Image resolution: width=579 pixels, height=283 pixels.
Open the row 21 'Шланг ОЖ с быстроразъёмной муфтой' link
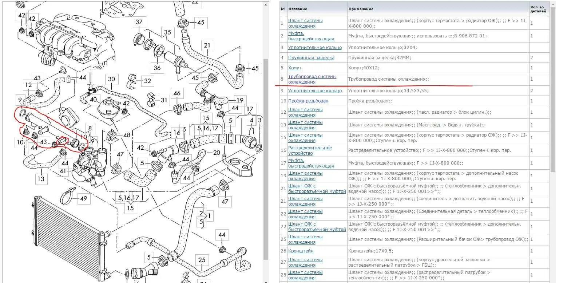tap(317, 189)
